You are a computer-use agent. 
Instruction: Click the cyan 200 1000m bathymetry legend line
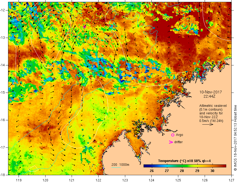(x=116, y=168)
